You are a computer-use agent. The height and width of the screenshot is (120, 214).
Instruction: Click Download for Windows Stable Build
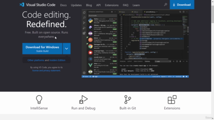pos(42,49)
